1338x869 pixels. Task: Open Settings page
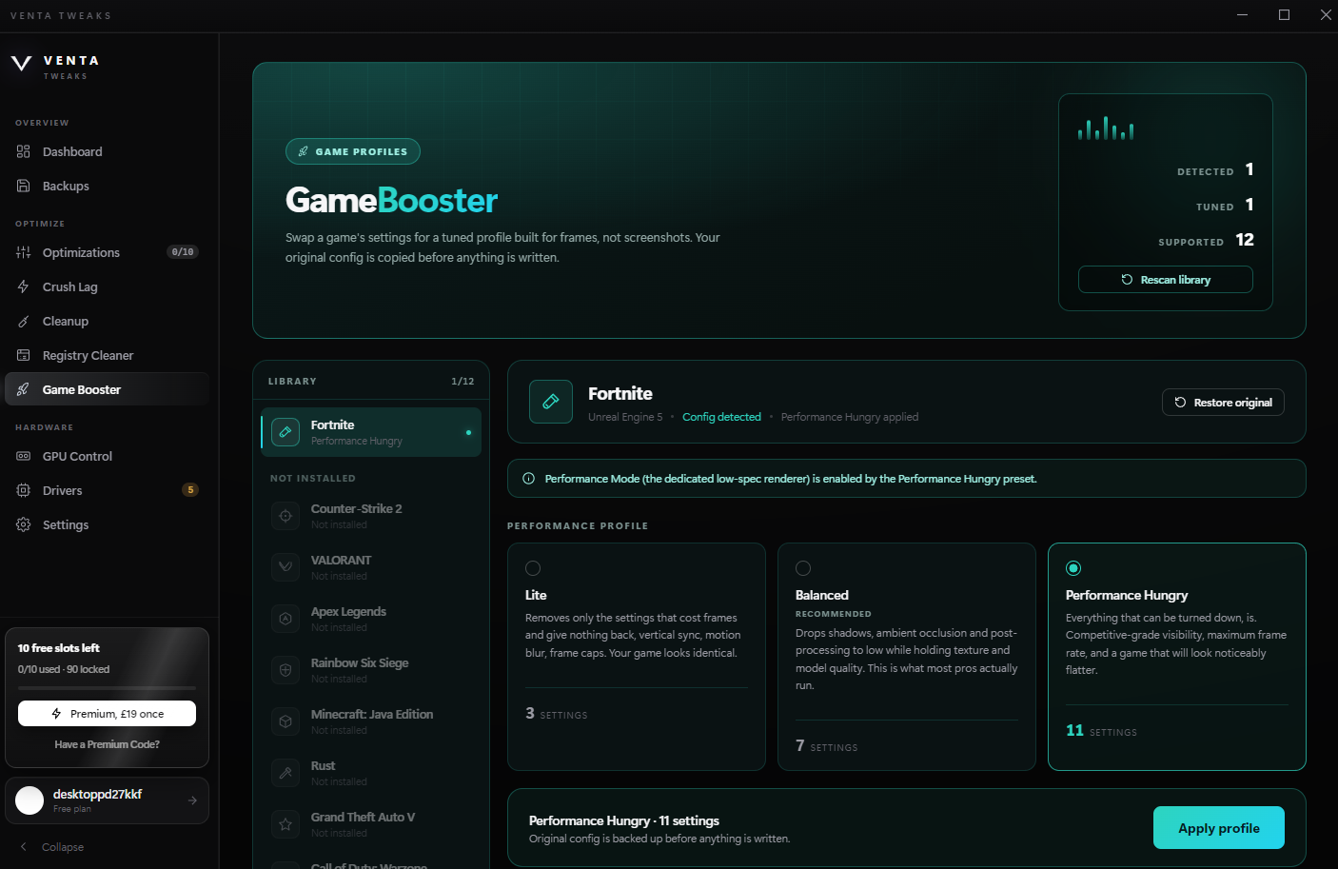click(x=107, y=524)
